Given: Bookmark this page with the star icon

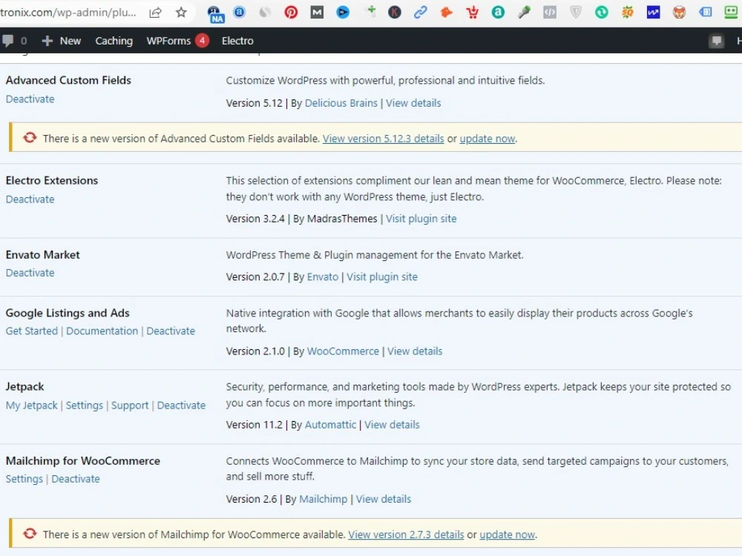Looking at the screenshot, I should coord(181,13).
